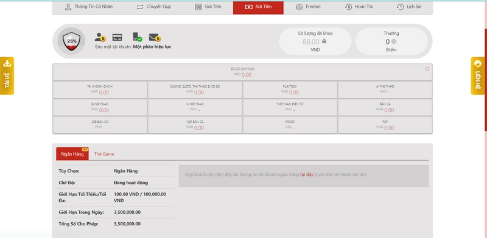Click the Tổng Số Cho Phép value 3,500,000.00
Screen dimensions: 487x238
127,224
